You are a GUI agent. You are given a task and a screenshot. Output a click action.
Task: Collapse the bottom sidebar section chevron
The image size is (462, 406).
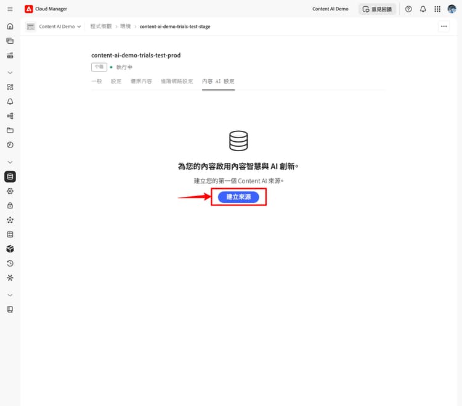point(10,295)
